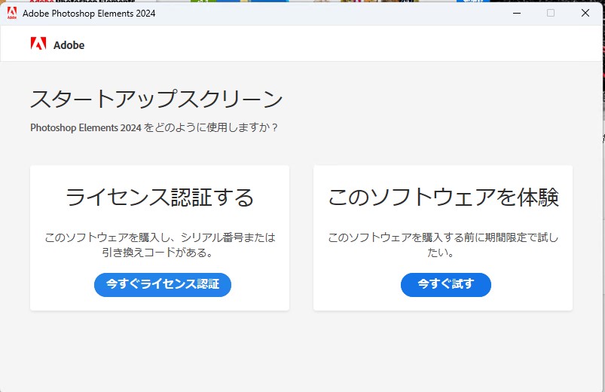Click the Adobe icon in the title bar
The height and width of the screenshot is (392, 605).
pyautogui.click(x=12, y=13)
